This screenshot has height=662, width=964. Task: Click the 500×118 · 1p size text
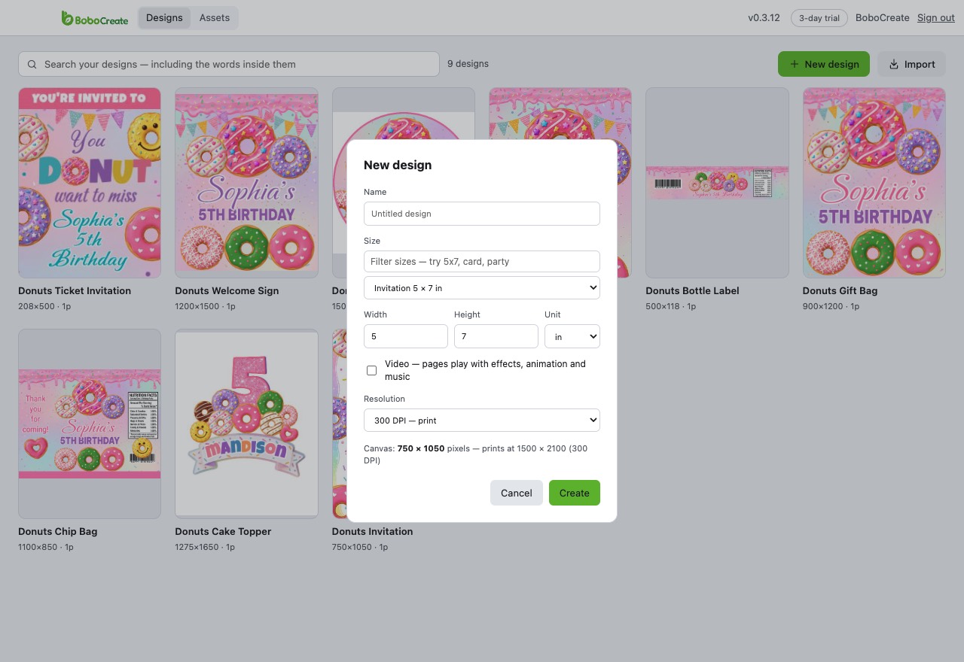click(x=673, y=306)
